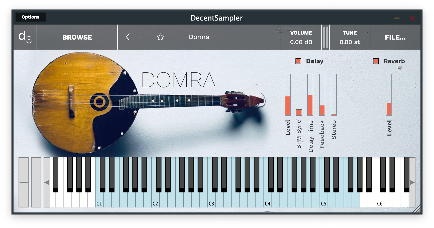Viewport: 434px width, 228px height.
Task: Click the Reverb effect icon square
Action: 376,61
